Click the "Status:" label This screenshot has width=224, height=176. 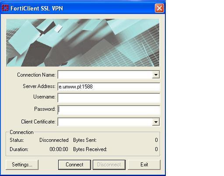(x=17, y=140)
